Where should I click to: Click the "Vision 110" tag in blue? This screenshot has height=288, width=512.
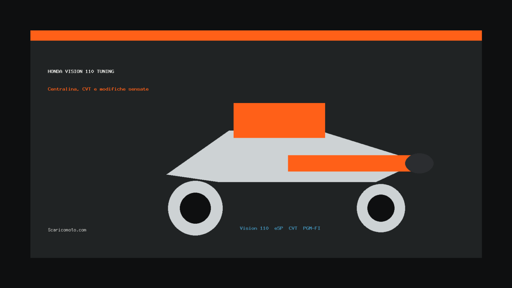254,228
